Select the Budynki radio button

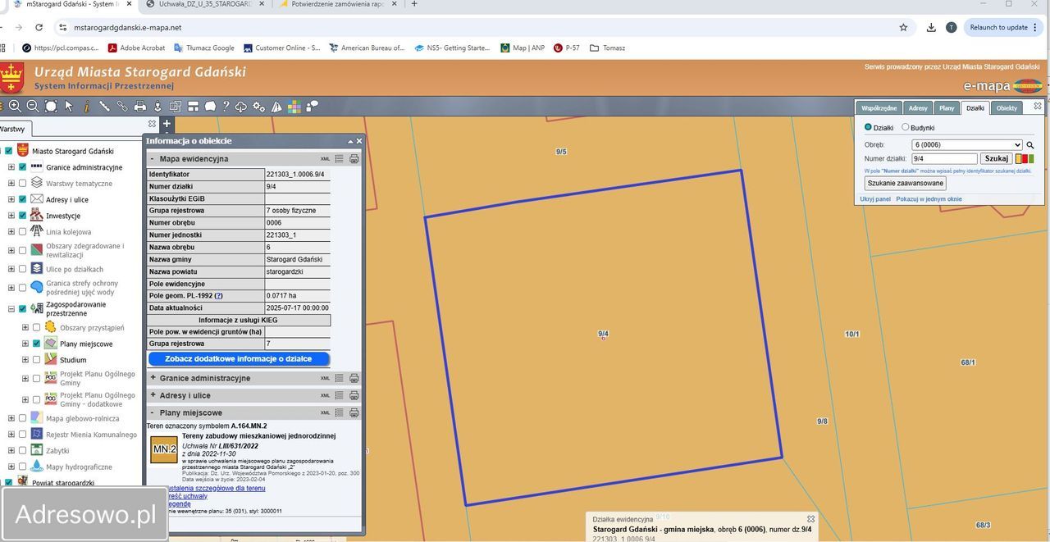906,128
